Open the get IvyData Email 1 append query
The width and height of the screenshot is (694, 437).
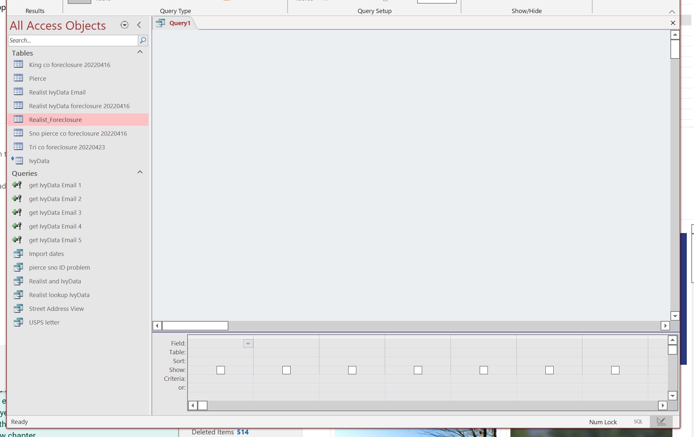(55, 185)
